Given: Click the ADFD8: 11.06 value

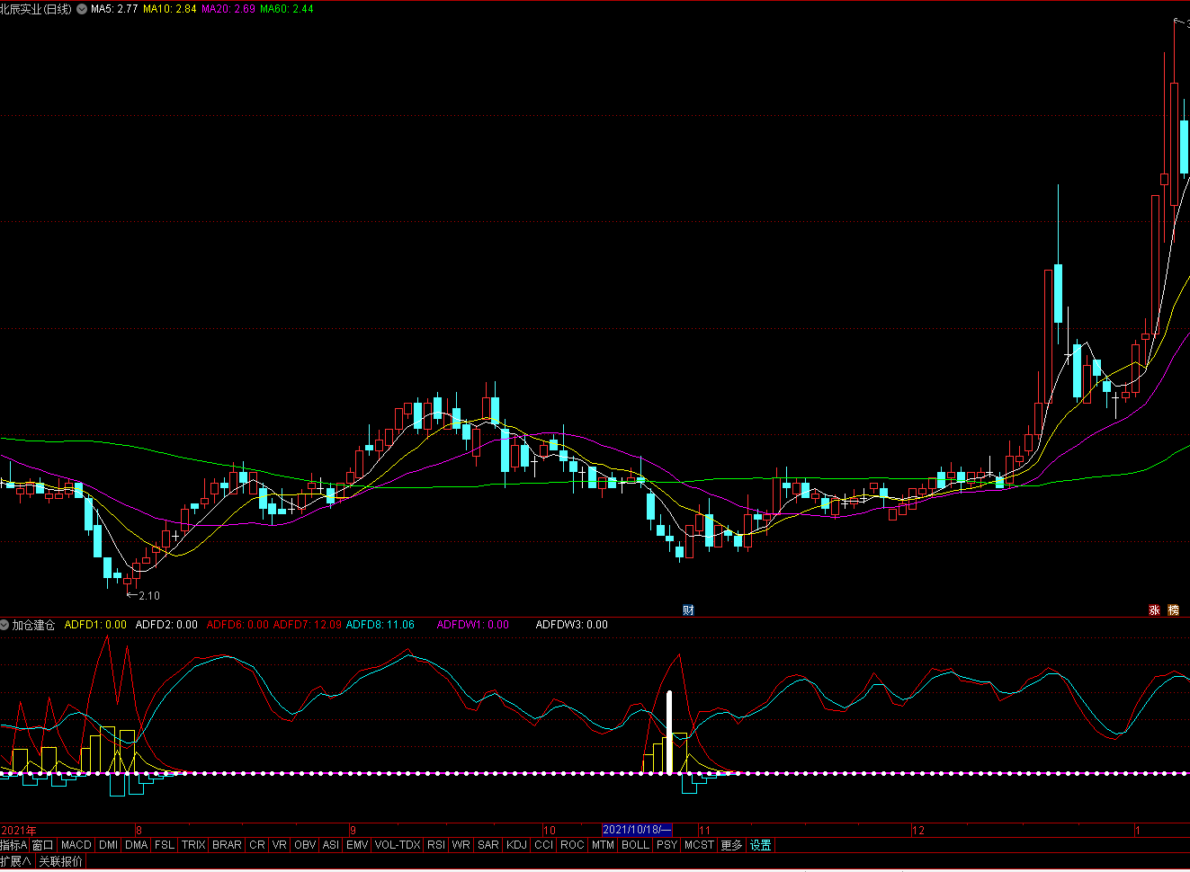Looking at the screenshot, I should (x=380, y=625).
